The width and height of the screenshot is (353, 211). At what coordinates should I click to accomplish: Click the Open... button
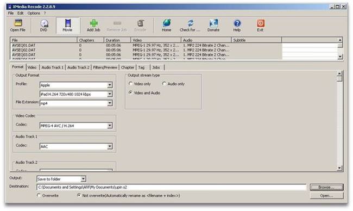click(x=326, y=195)
